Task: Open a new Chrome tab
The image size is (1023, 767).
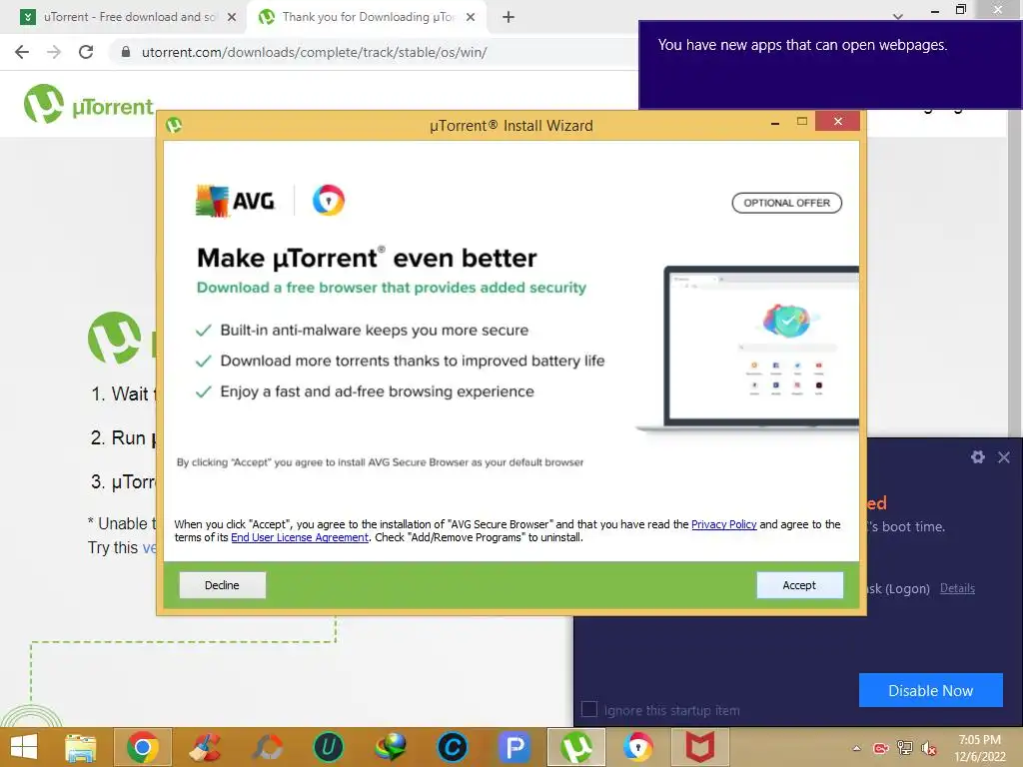Action: click(509, 18)
